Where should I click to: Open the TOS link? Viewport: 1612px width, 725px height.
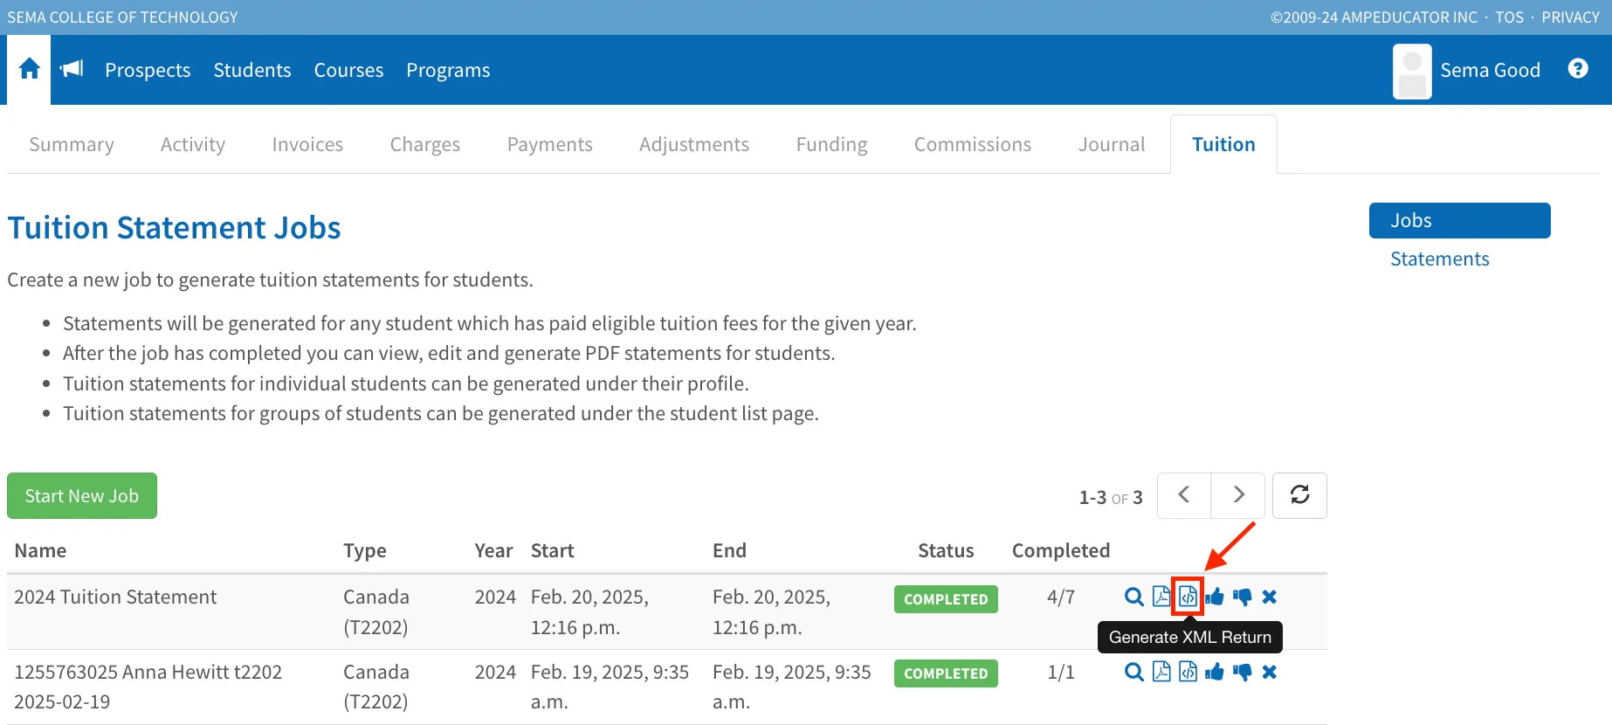pos(1510,17)
